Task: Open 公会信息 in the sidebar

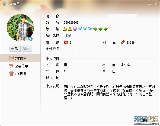Action: tap(20, 66)
